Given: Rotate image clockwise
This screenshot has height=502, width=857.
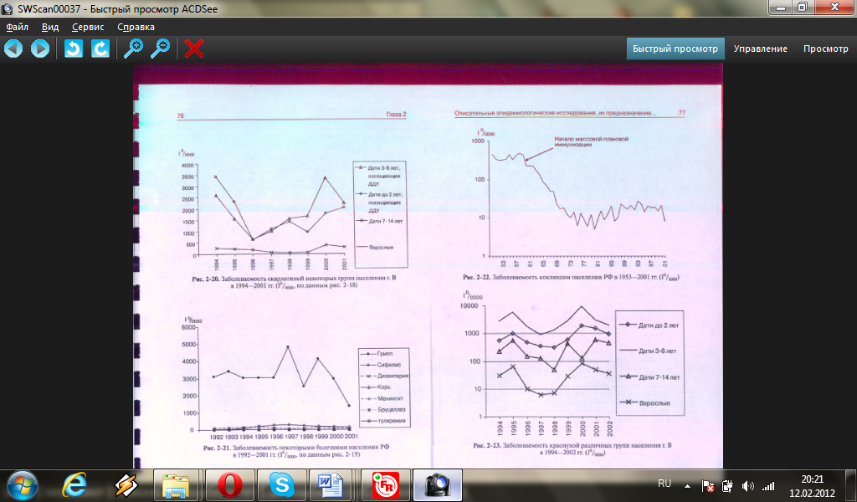Looking at the screenshot, I should [x=100, y=49].
